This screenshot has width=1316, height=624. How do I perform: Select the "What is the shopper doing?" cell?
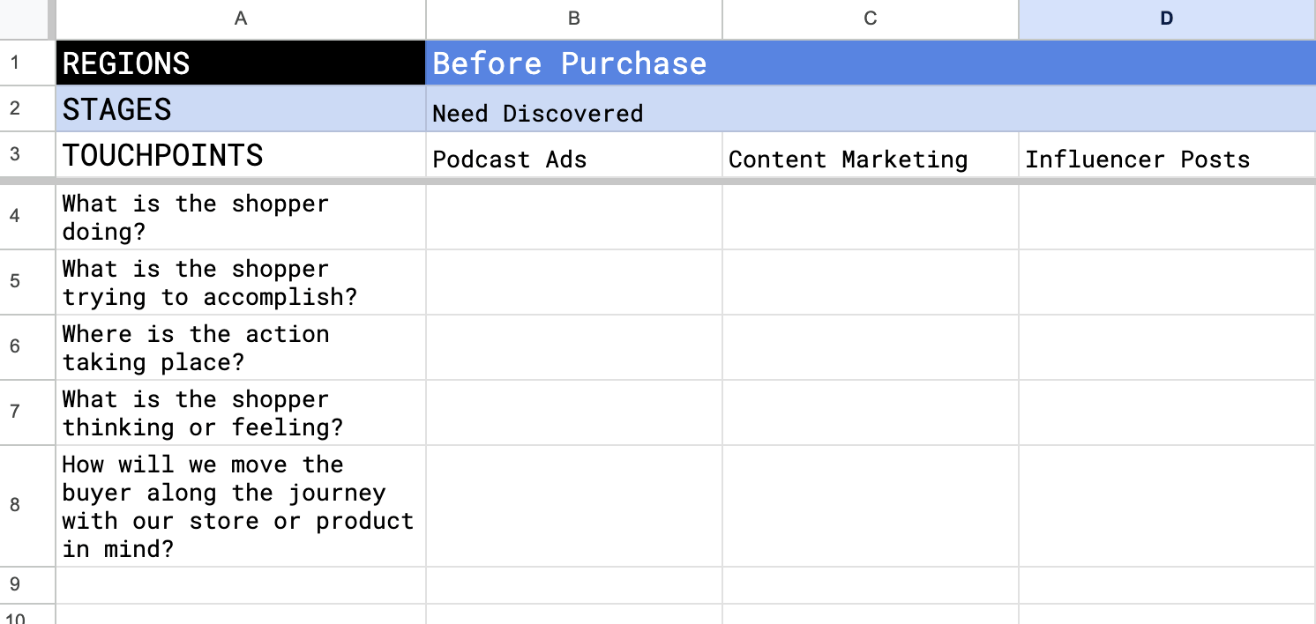[x=240, y=217]
